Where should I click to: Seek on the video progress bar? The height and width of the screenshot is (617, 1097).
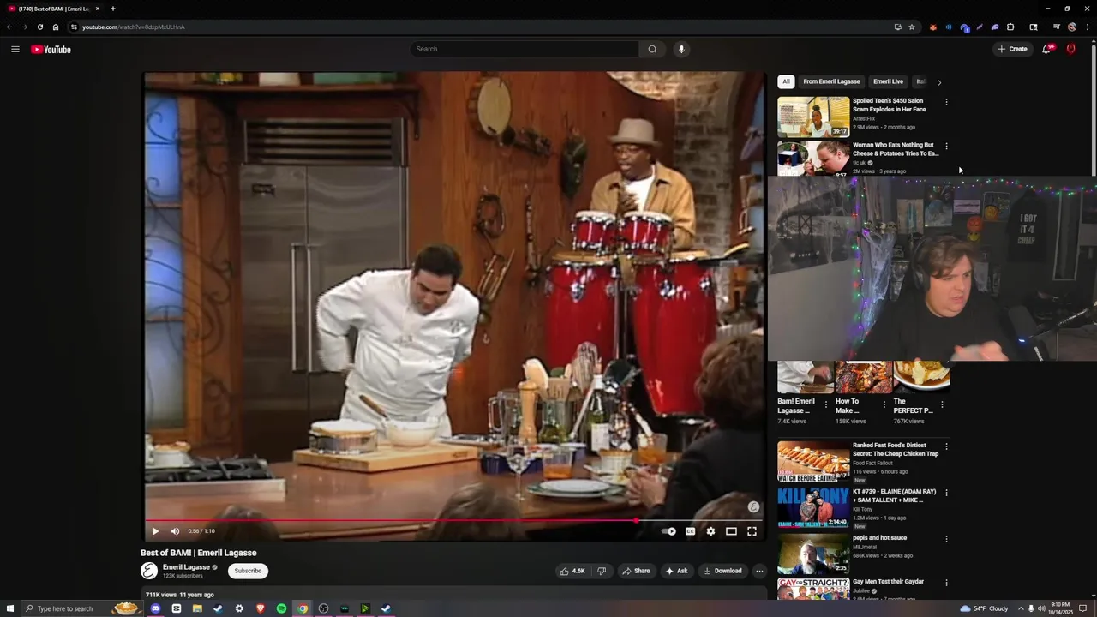453,520
